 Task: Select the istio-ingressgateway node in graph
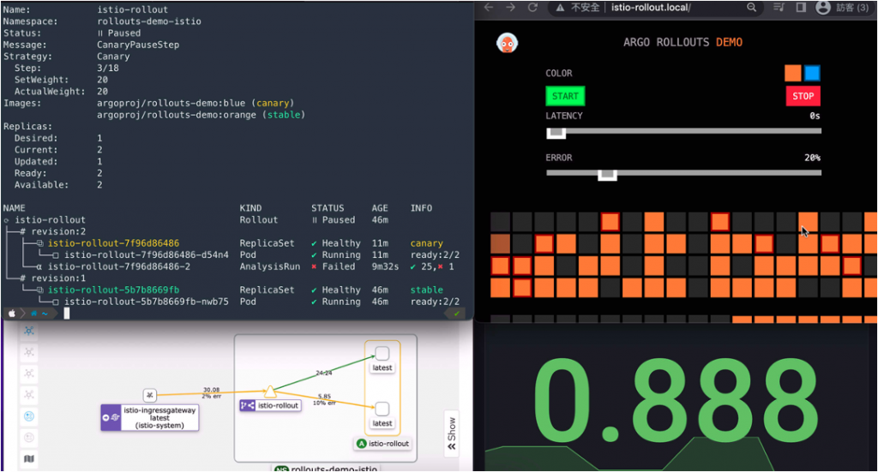[x=149, y=418]
